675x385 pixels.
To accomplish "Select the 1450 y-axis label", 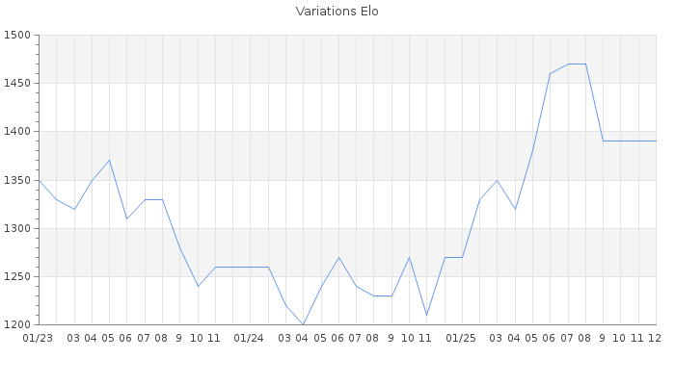I will click(17, 84).
